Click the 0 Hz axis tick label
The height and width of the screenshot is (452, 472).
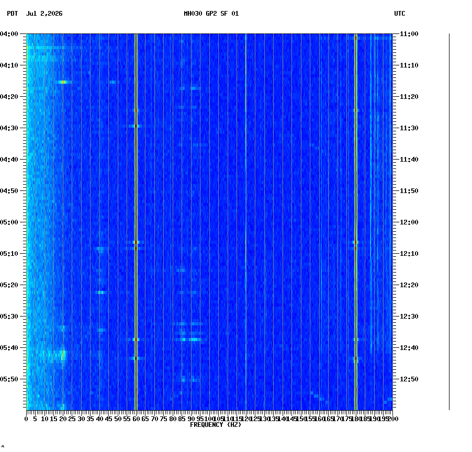(x=27, y=419)
